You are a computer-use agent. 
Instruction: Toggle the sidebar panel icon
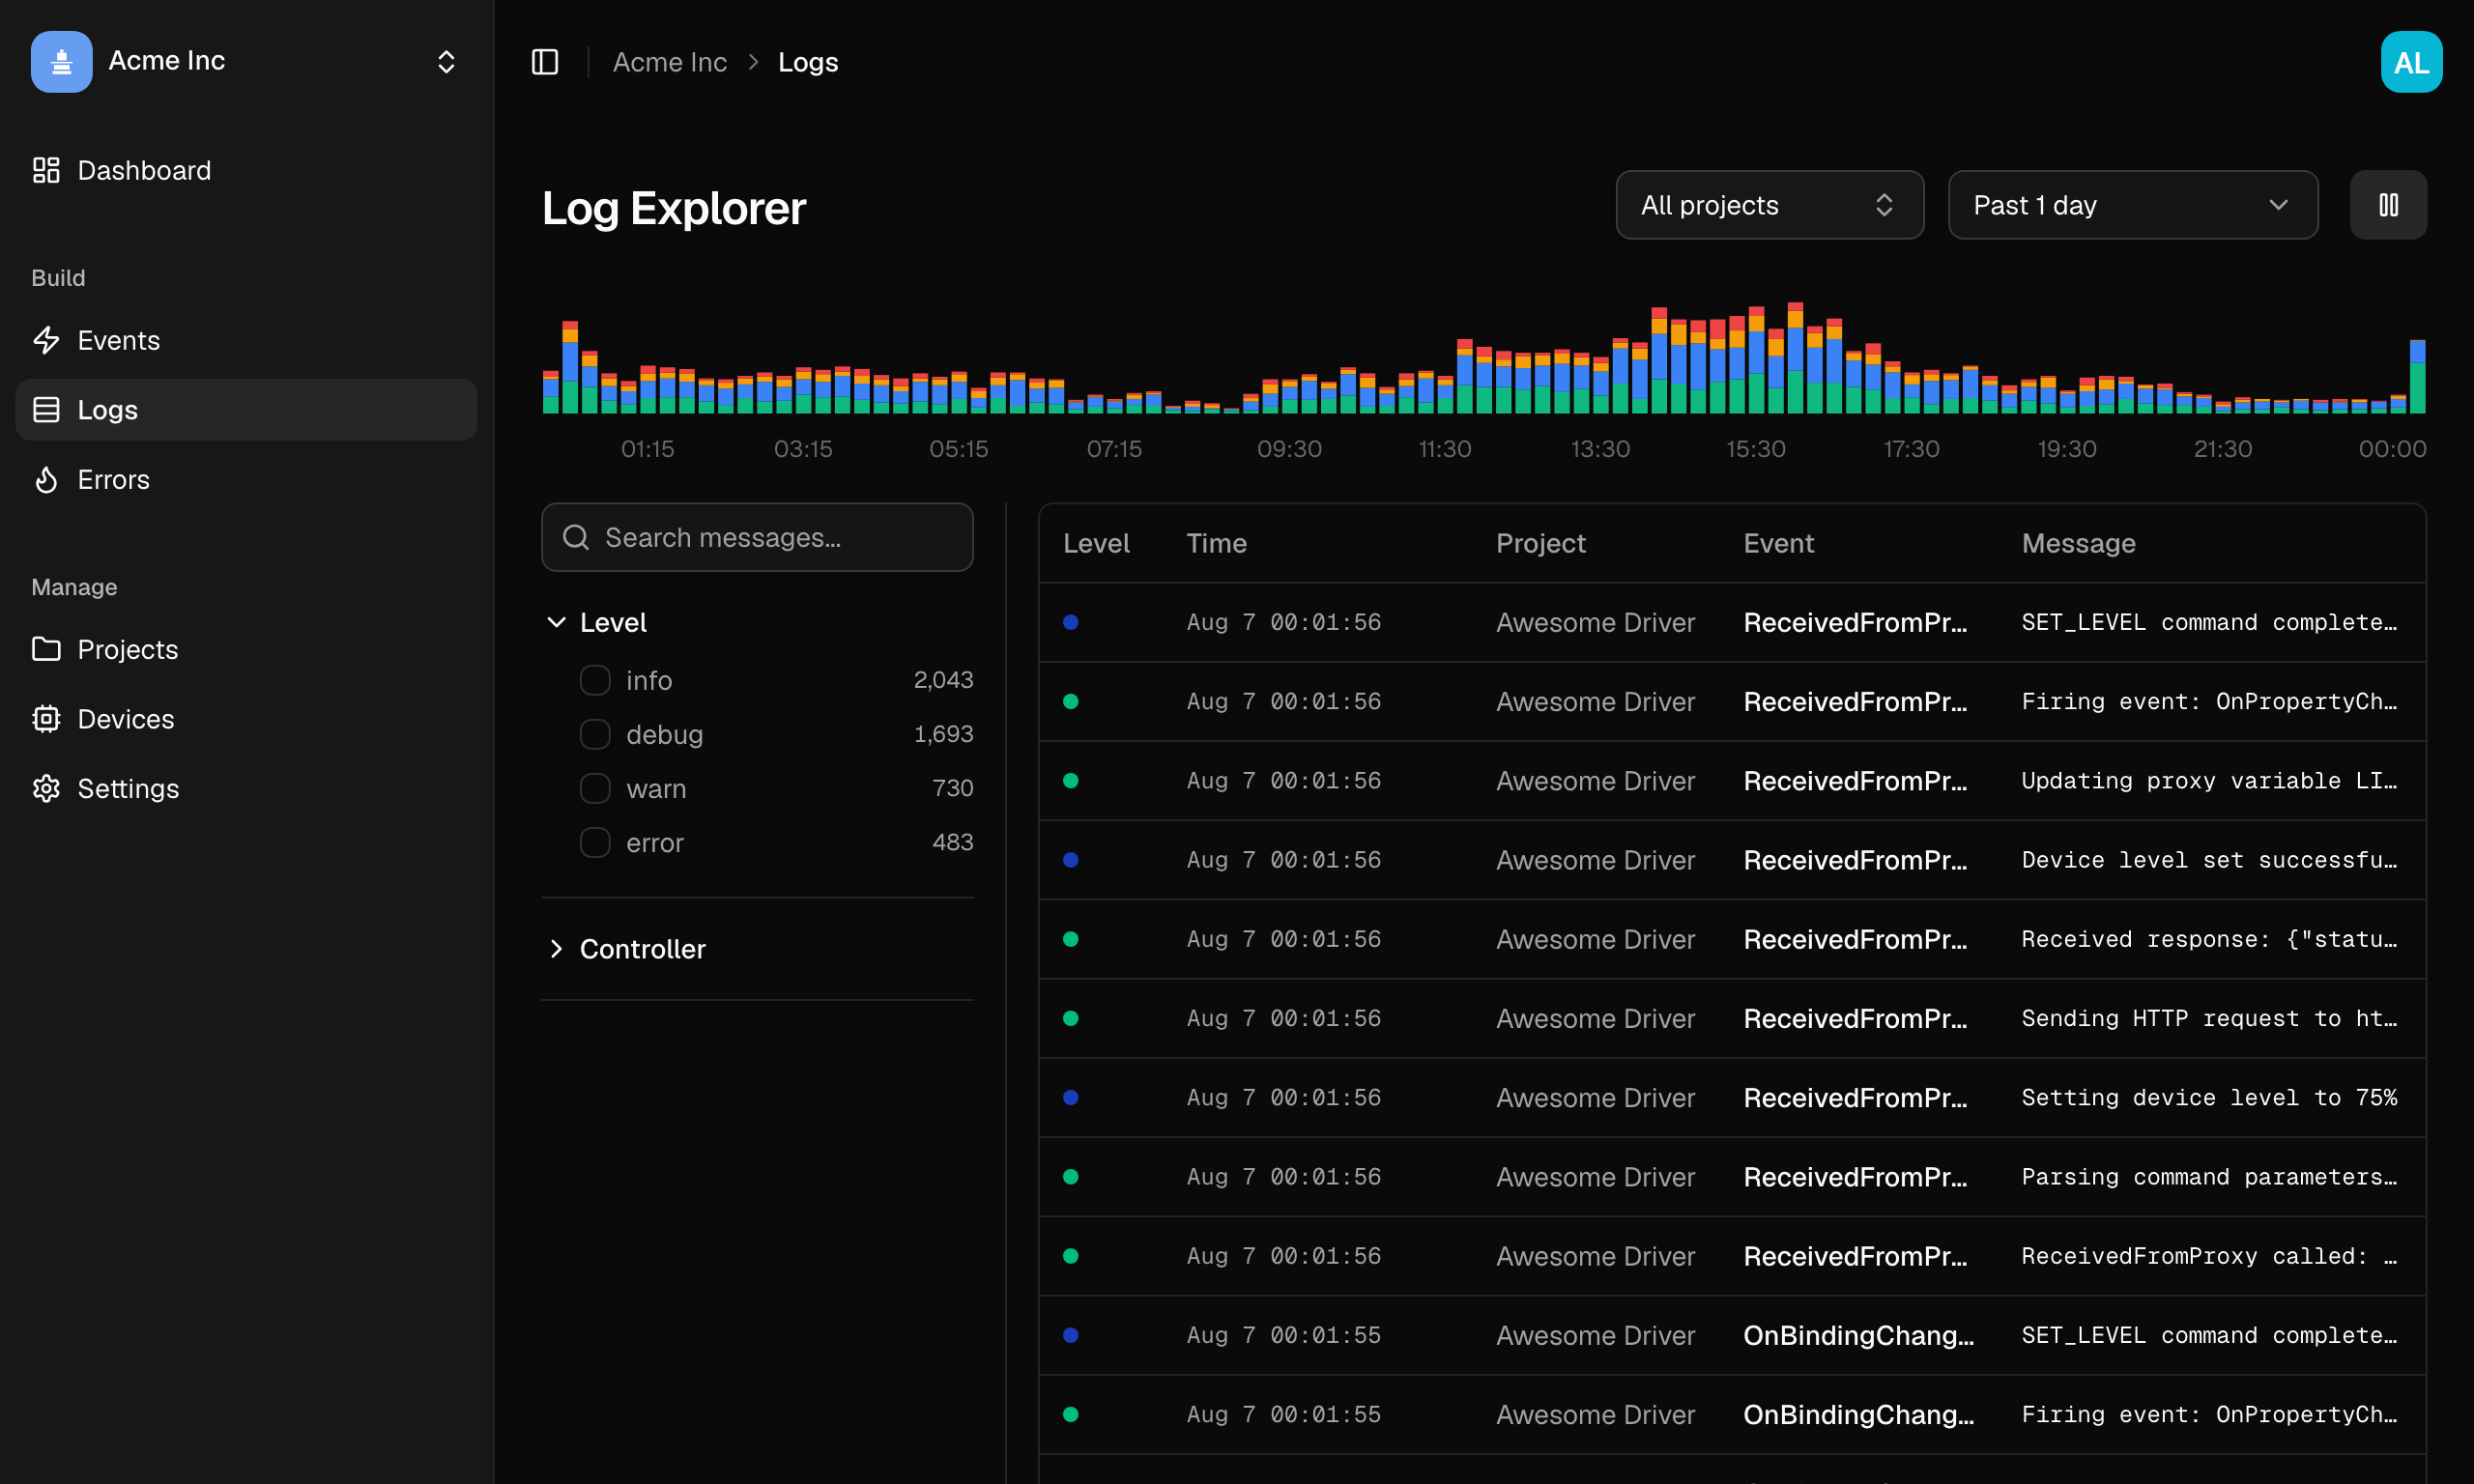(545, 62)
